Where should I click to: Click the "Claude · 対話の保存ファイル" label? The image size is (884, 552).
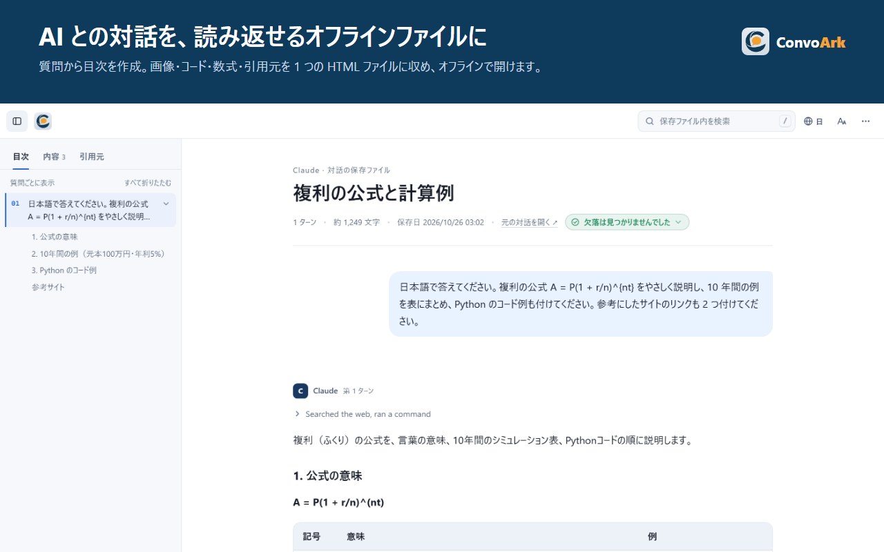(341, 170)
